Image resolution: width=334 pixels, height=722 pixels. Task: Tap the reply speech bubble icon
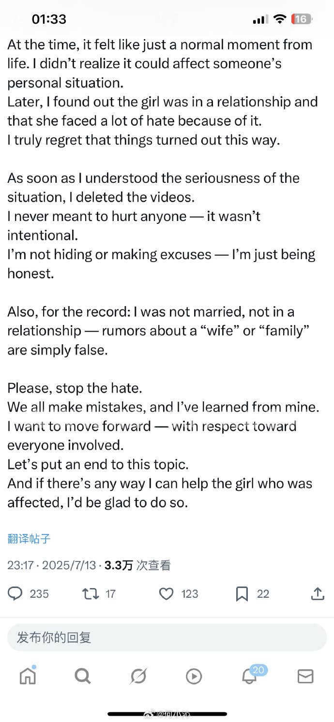(x=16, y=594)
